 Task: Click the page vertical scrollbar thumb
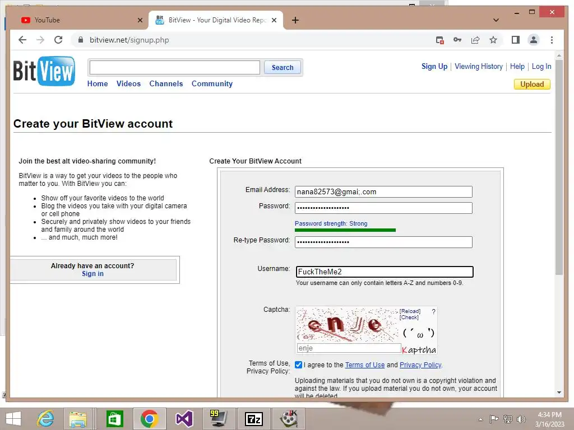[x=559, y=167]
